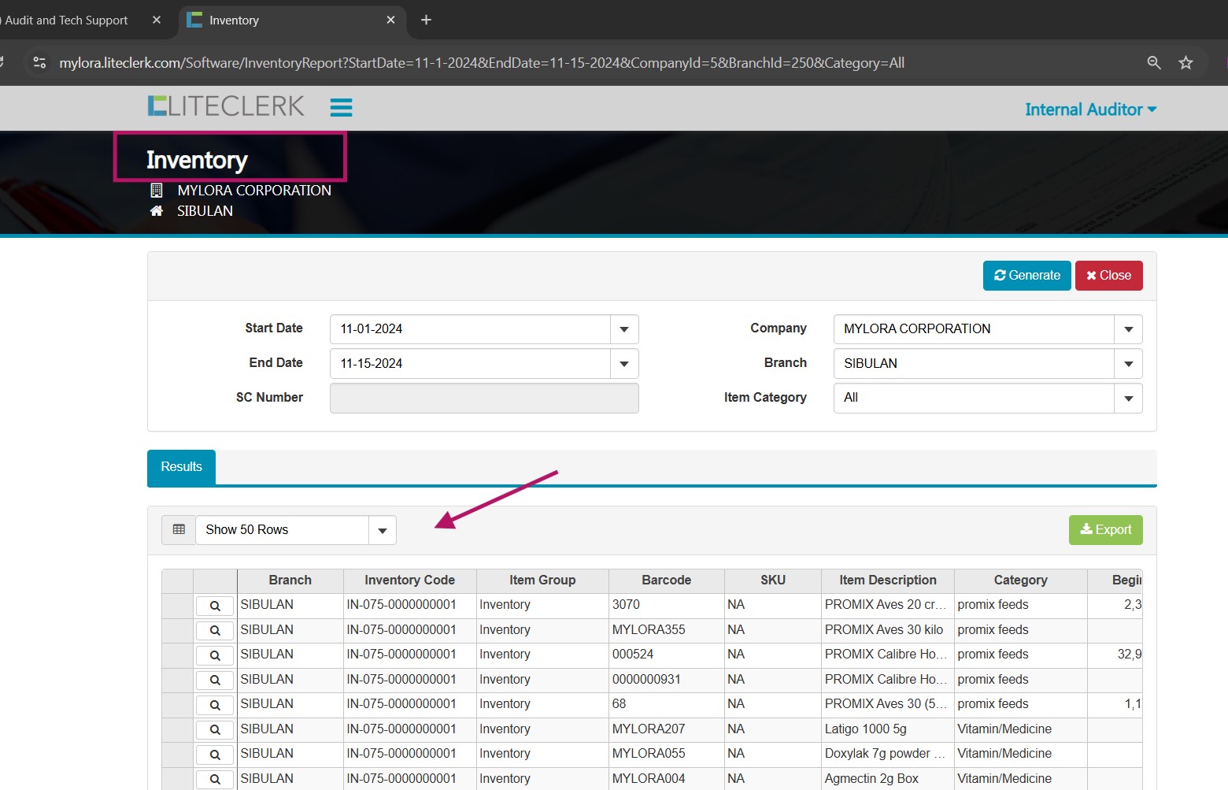Click the SC Number input field

coord(484,399)
